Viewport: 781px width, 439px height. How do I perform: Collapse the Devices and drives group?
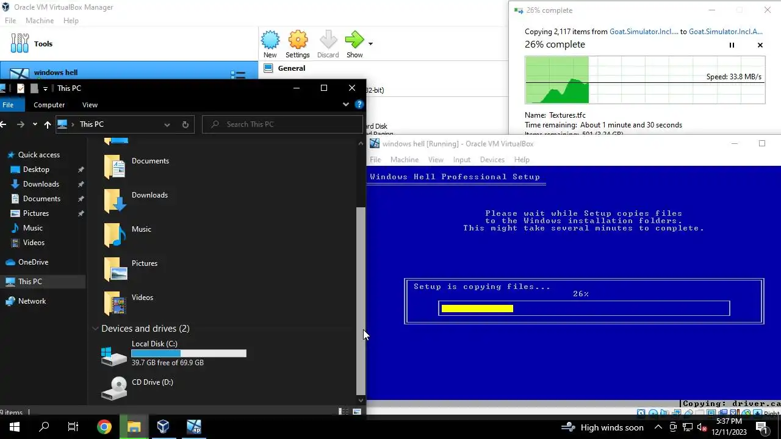tap(95, 329)
